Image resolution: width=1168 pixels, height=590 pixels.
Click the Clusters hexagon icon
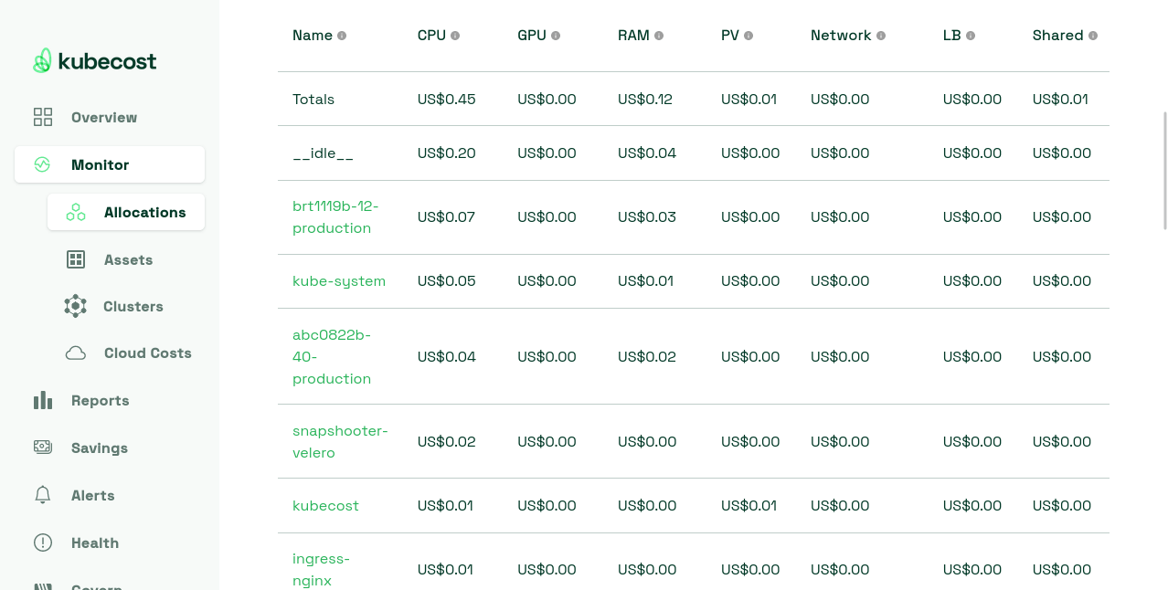pos(76,306)
